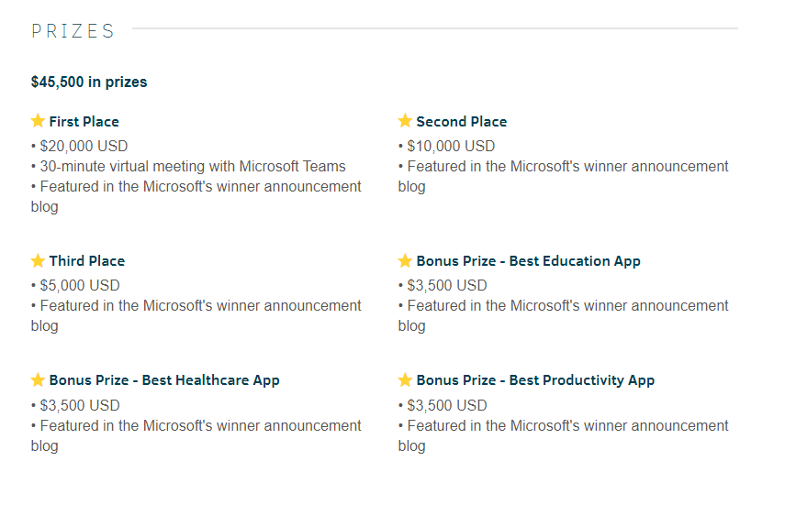785x527 pixels.
Task: Click the Bonus Prize - Best Productivity App title
Action: click(x=535, y=380)
